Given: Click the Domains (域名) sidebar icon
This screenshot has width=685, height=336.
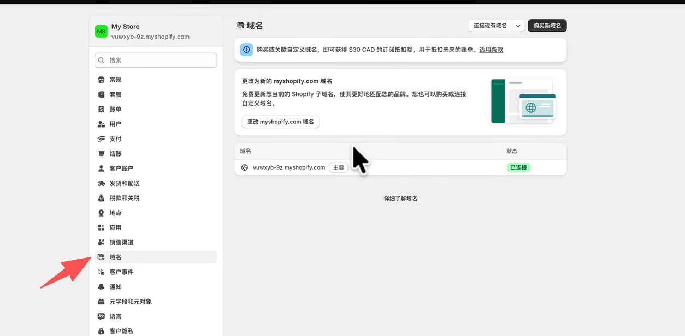Looking at the screenshot, I should click(x=101, y=257).
